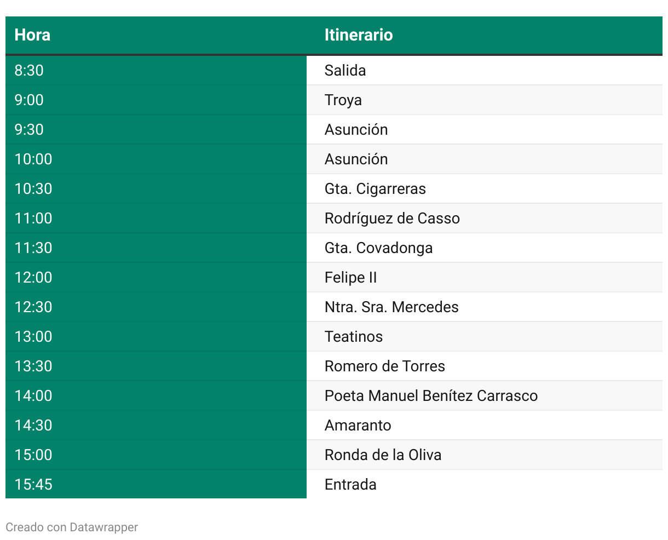Click the 15:45 time cell

(33, 485)
